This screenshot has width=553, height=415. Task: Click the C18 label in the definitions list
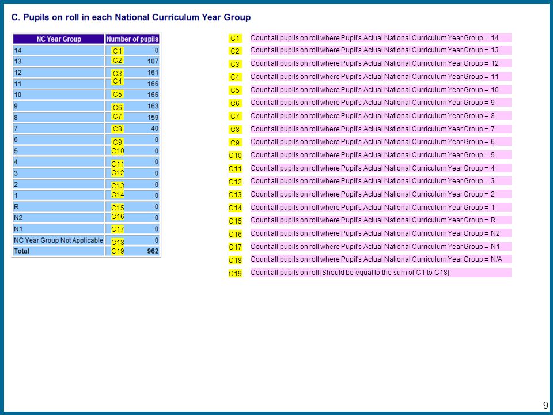coord(235,261)
